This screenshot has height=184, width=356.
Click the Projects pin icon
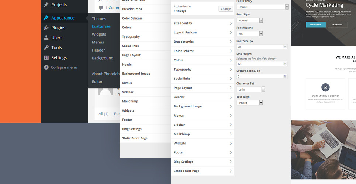click(46, 5)
